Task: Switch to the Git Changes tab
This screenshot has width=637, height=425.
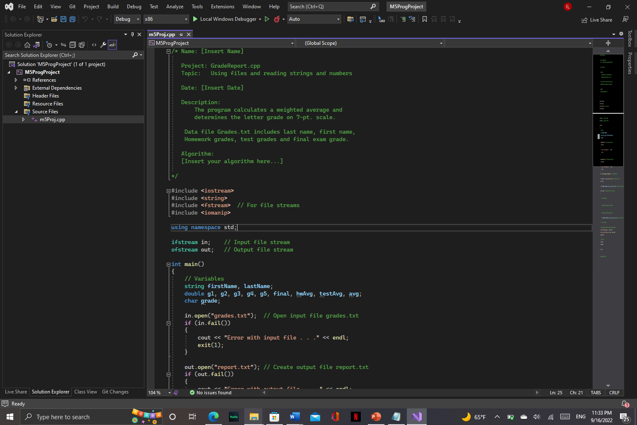Action: point(115,392)
